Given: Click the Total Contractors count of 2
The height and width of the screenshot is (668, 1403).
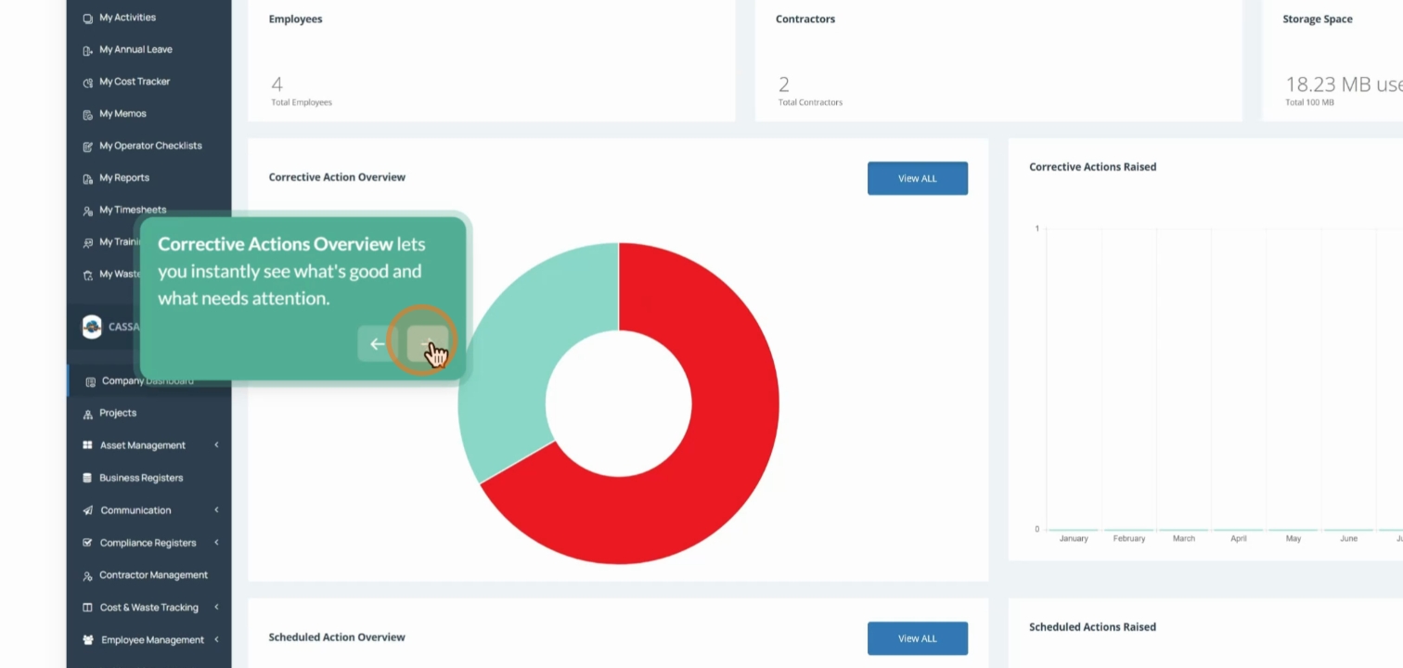Looking at the screenshot, I should point(784,84).
